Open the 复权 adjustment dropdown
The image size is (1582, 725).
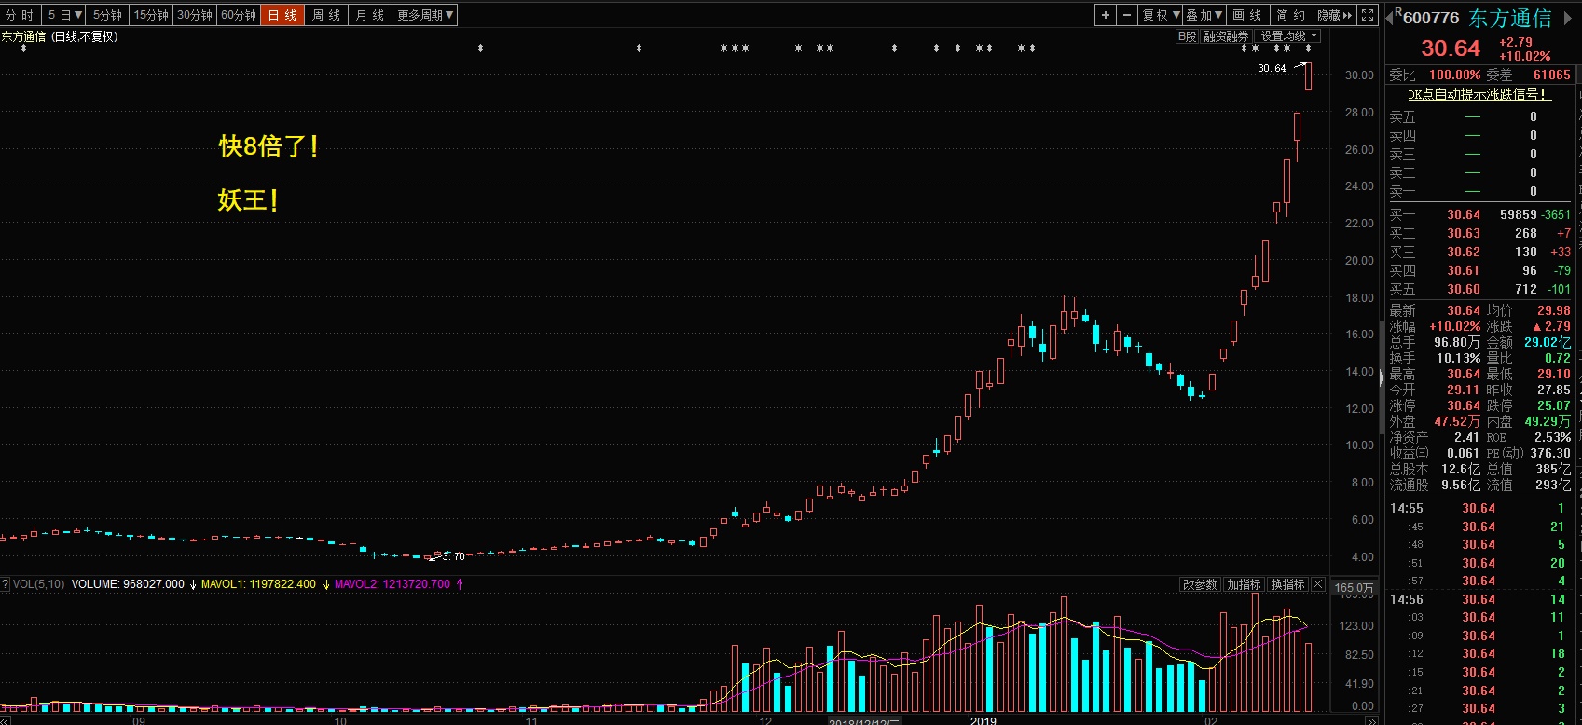1162,15
